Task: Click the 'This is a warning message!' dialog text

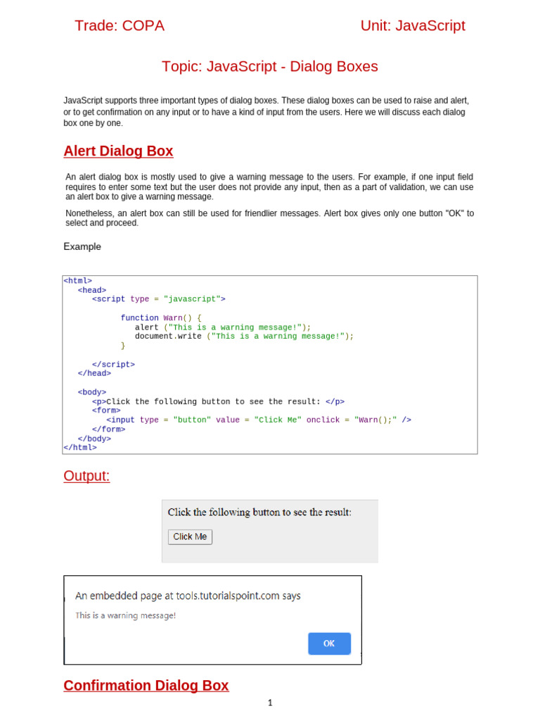Action: [x=125, y=615]
